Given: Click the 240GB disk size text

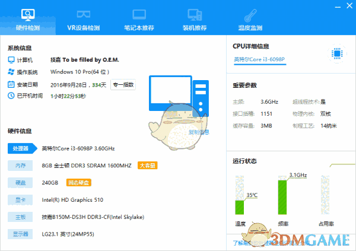Looking at the screenshot, I should (x=50, y=183).
